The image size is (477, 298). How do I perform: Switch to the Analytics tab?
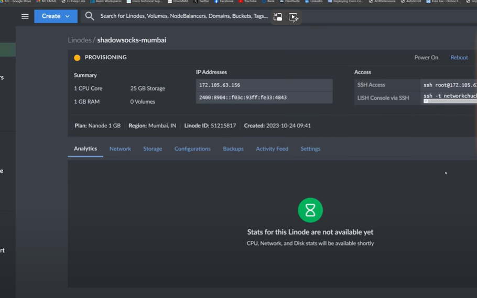[85, 149]
